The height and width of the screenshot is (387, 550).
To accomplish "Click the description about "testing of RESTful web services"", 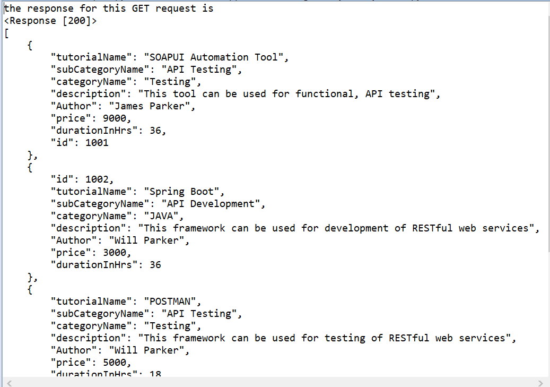I will click(325, 338).
